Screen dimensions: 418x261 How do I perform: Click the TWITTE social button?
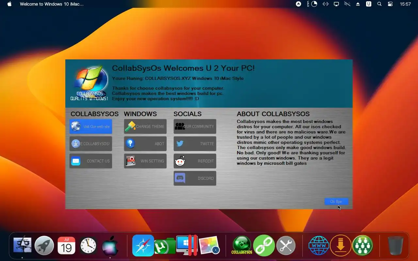pos(195,144)
